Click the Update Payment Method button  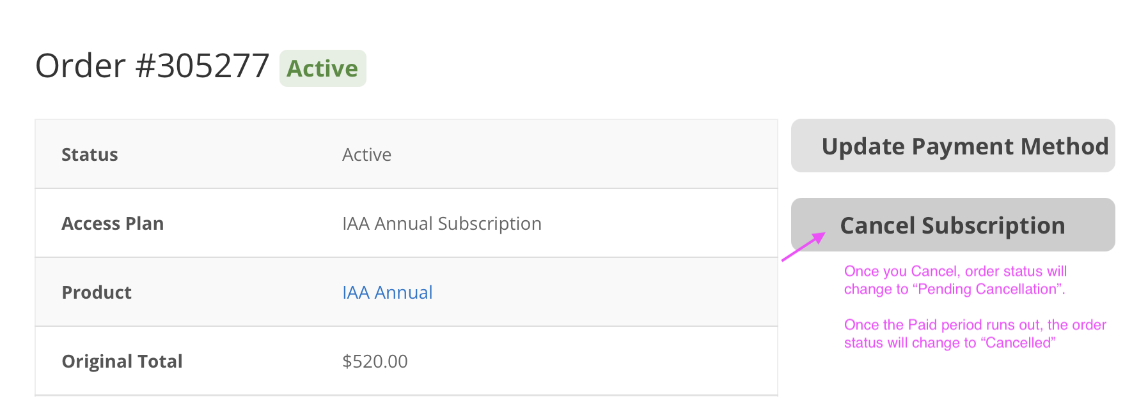coord(953,146)
